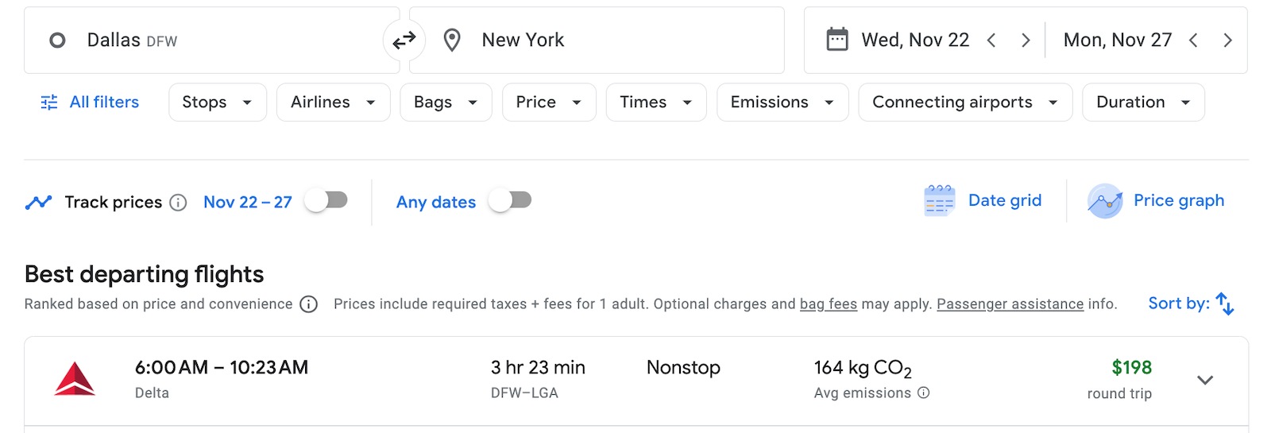Open the Stops filter dropdown
The height and width of the screenshot is (433, 1271).
tap(218, 102)
